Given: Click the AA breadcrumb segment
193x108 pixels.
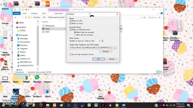Looking at the screenshot, I should [44, 17].
